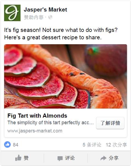Click the tart description text snippet
This screenshot has width=131, height=166.
[51, 123]
